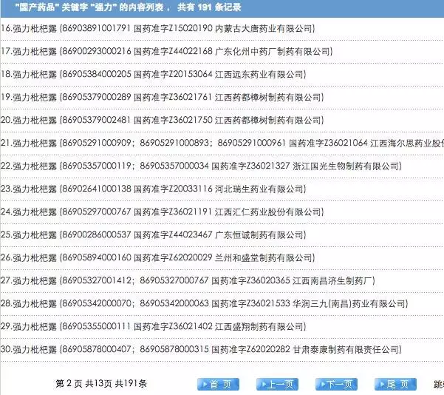Open record 21 强力枇杷露 江西海尔思药业
Image resolution: width=444 pixels, height=395 pixels.
tap(222, 143)
